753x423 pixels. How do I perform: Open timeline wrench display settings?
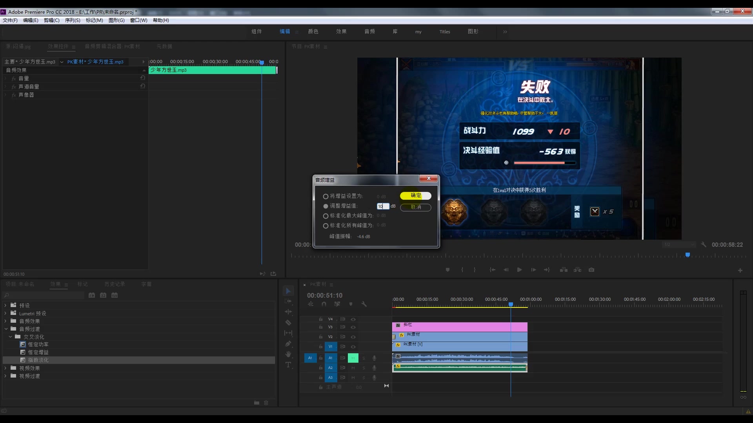364,304
